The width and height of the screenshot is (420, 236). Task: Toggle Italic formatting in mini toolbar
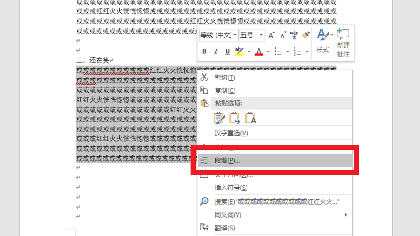pos(216,51)
